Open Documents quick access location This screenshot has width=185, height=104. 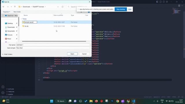(11, 31)
